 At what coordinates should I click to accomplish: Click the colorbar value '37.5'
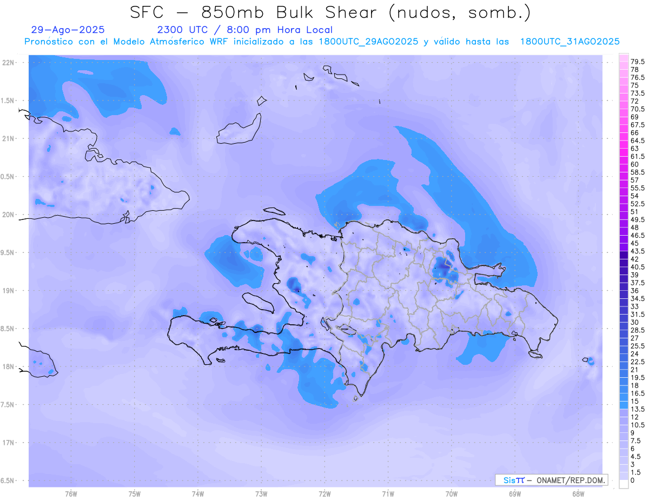(637, 283)
